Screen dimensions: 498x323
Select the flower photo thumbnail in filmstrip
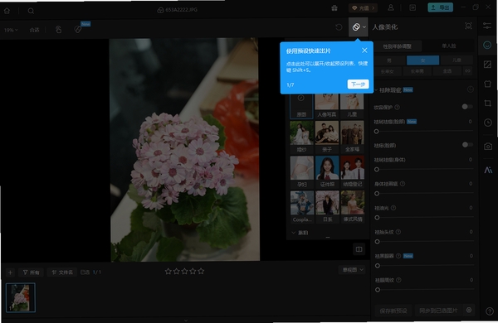pyautogui.click(x=21, y=297)
